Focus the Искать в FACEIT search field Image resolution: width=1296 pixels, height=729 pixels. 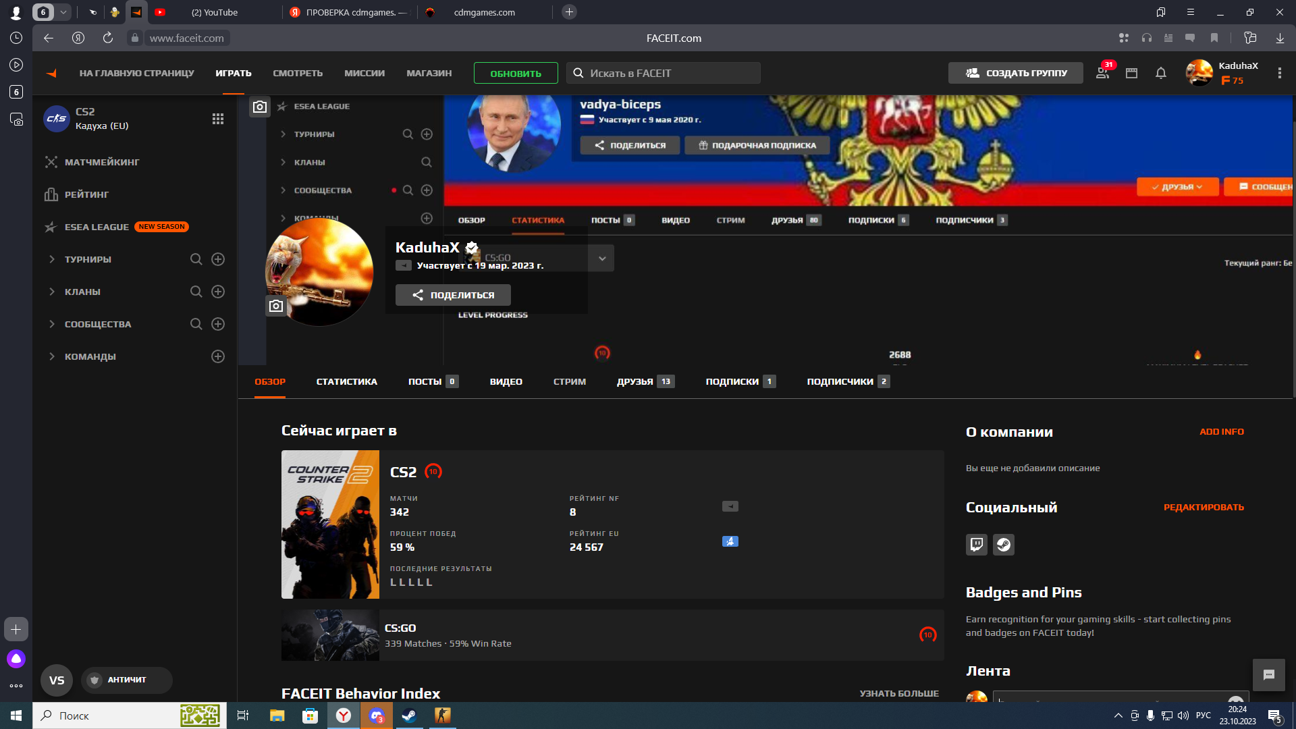point(664,73)
